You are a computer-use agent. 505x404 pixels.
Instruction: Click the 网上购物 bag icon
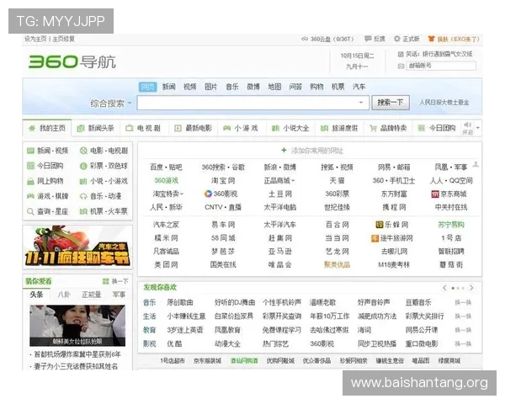tap(30, 181)
